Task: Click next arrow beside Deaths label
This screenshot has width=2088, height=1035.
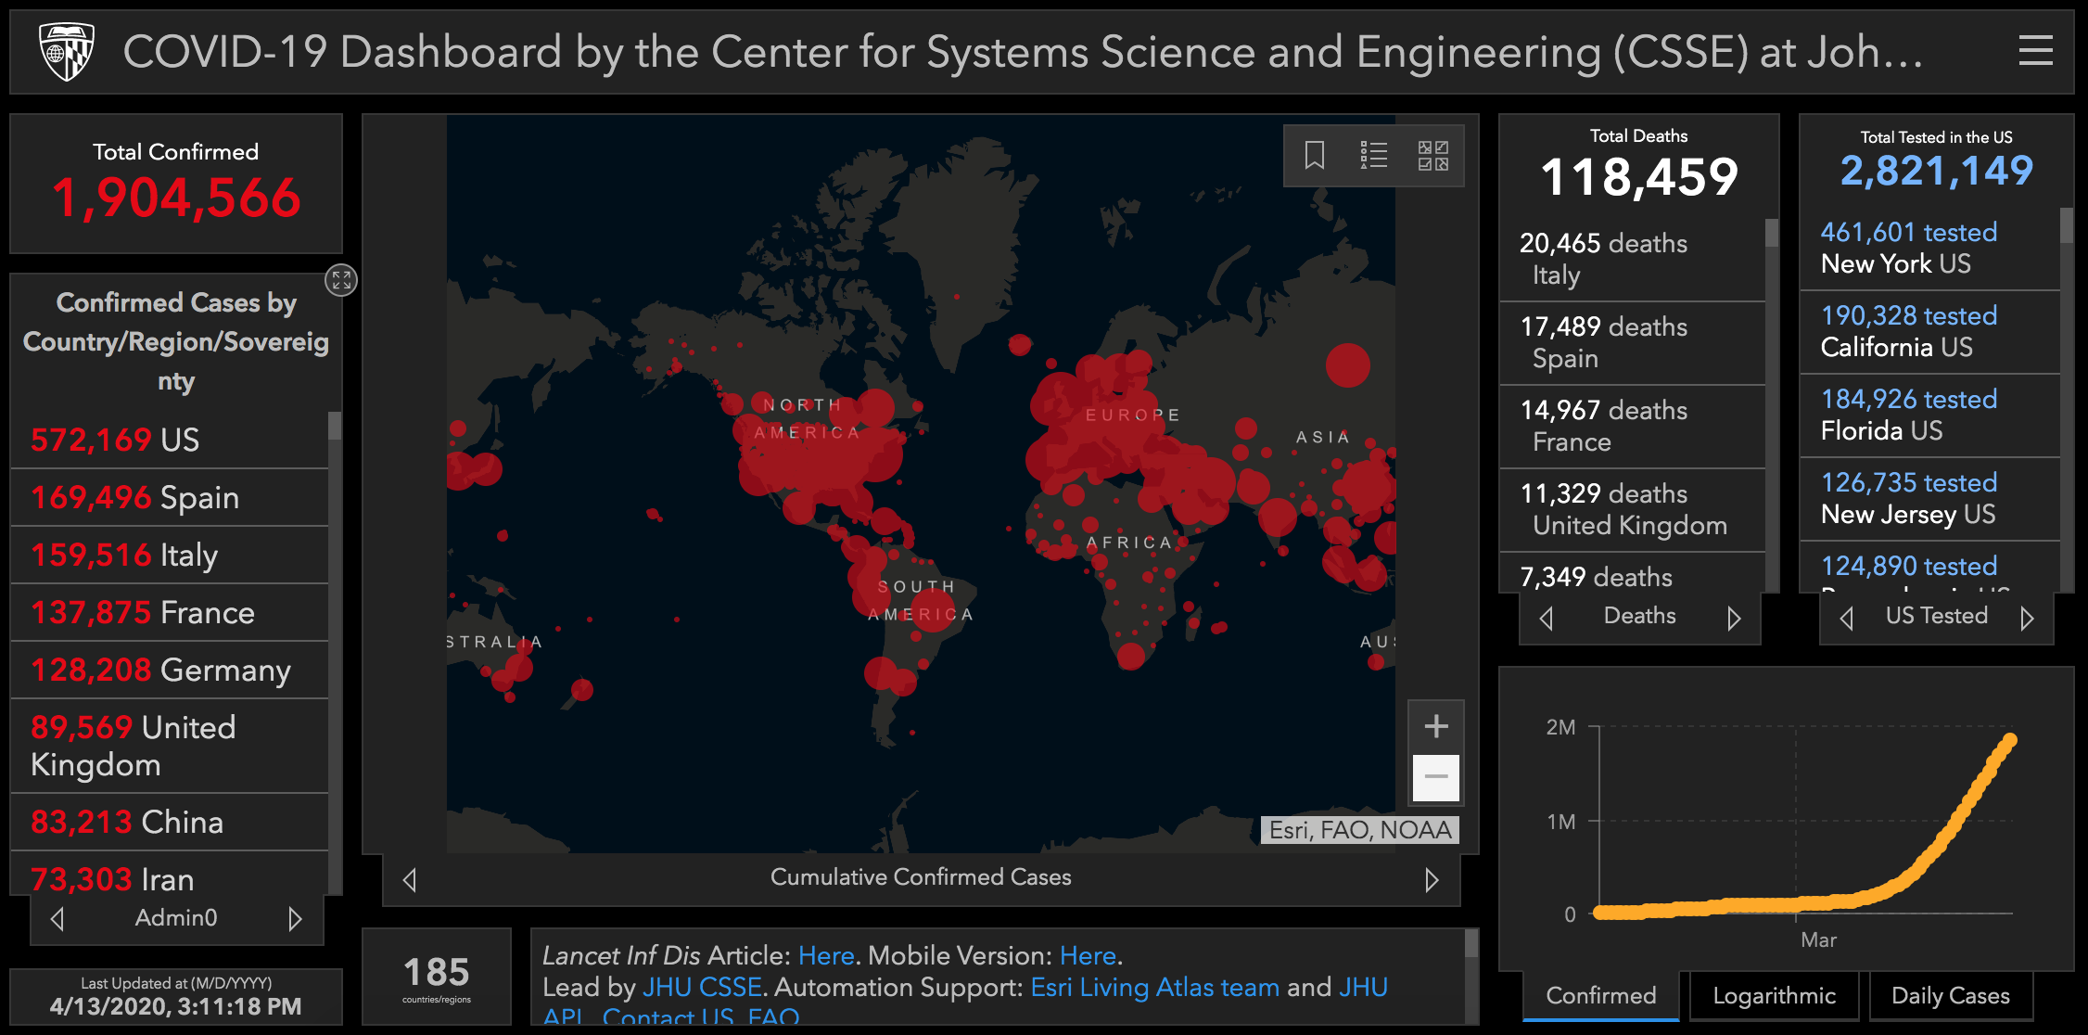Action: click(1734, 618)
